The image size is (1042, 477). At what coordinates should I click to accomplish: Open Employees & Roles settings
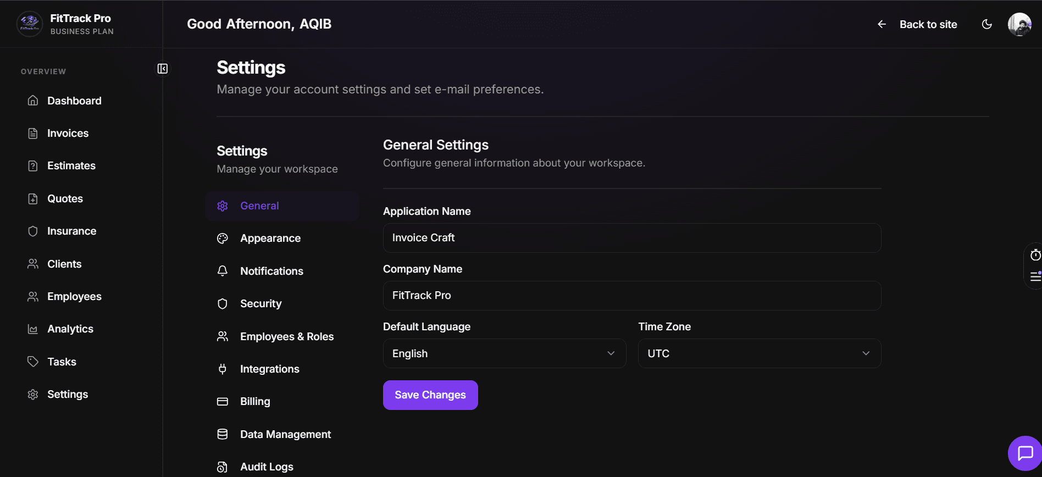[282, 336]
